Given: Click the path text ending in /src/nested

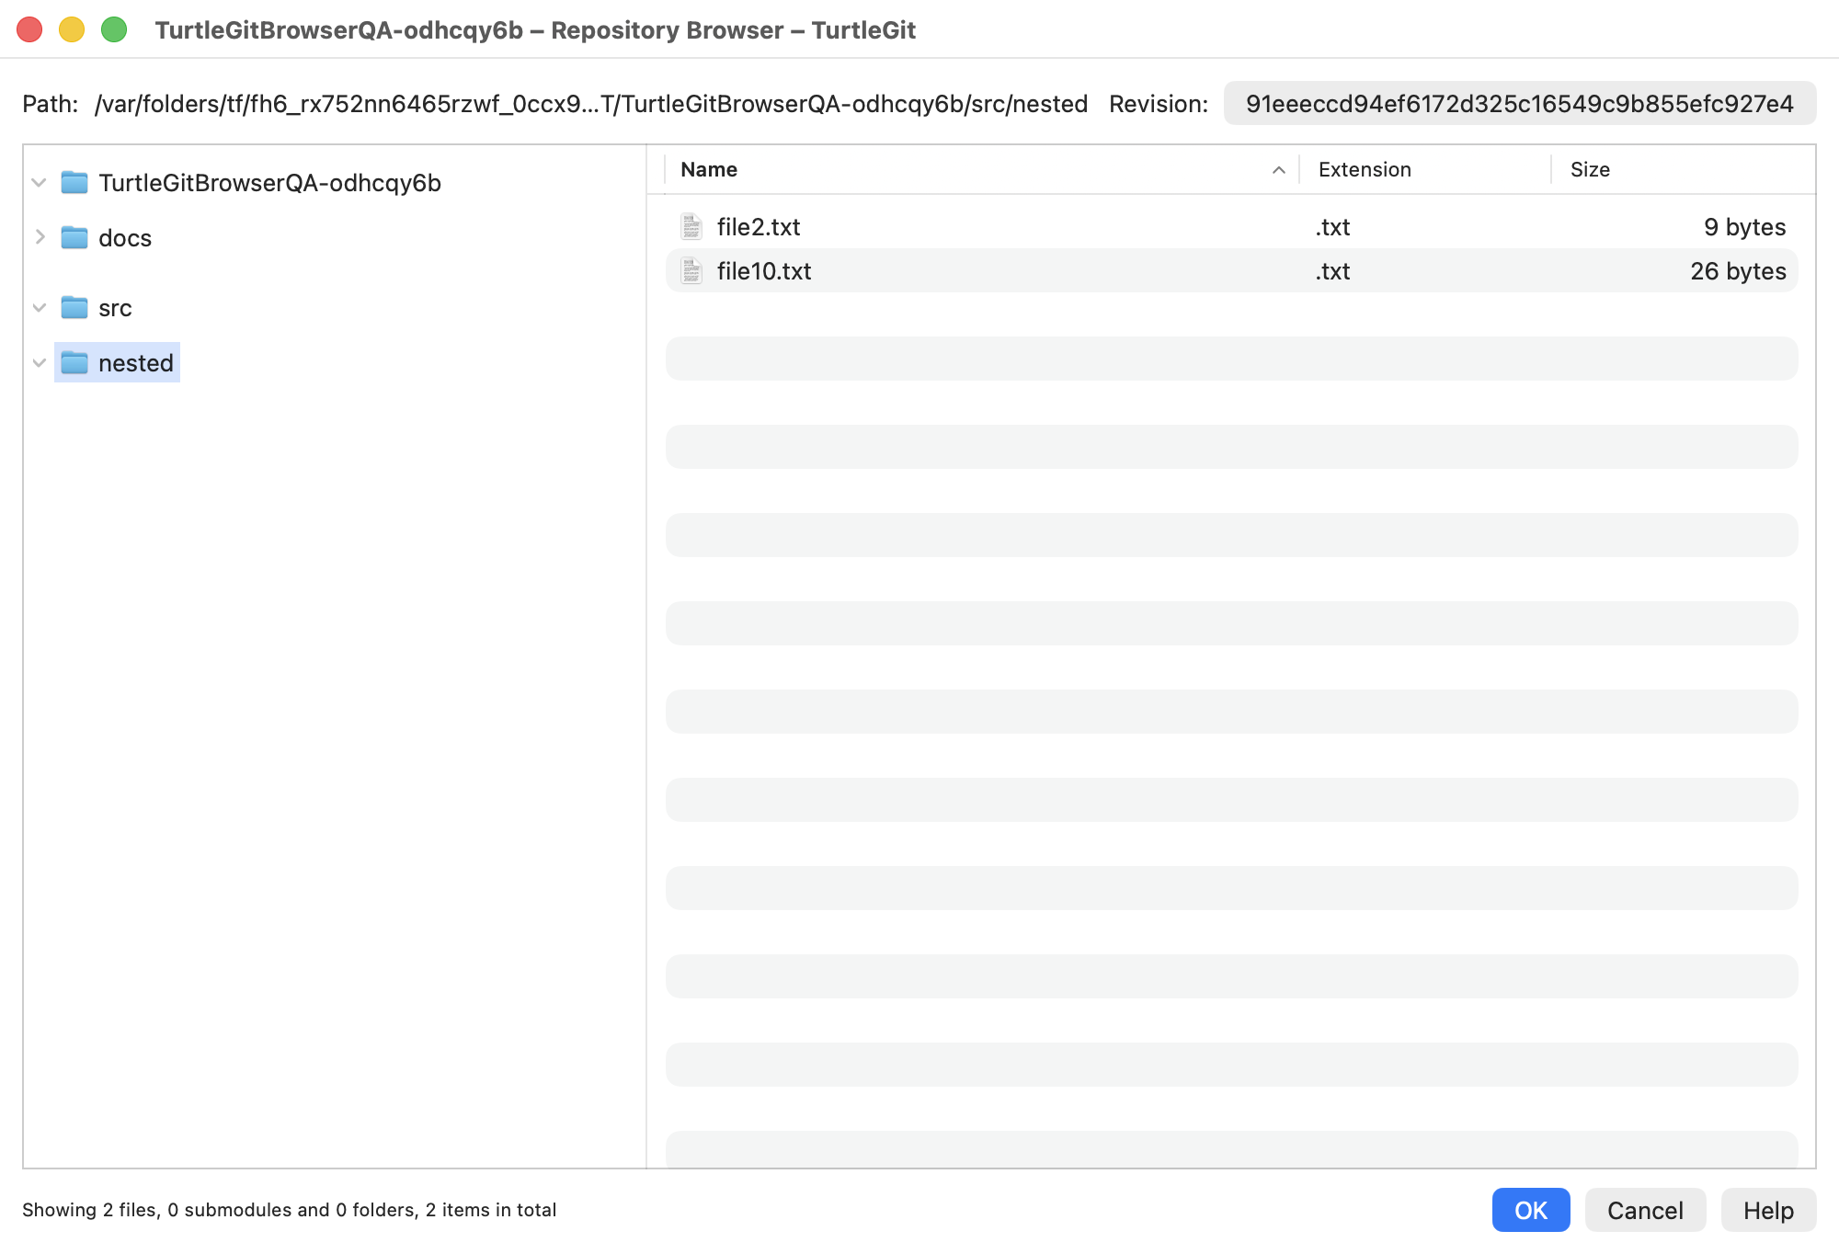Looking at the screenshot, I should point(591,104).
